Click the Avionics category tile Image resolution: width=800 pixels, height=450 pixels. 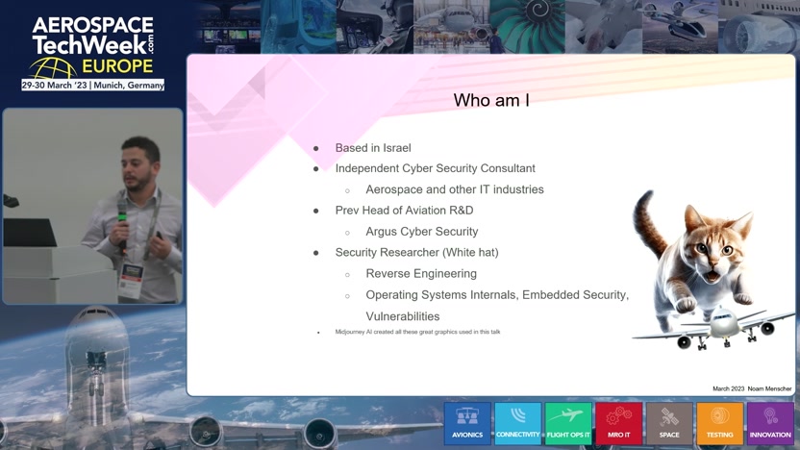pos(467,423)
